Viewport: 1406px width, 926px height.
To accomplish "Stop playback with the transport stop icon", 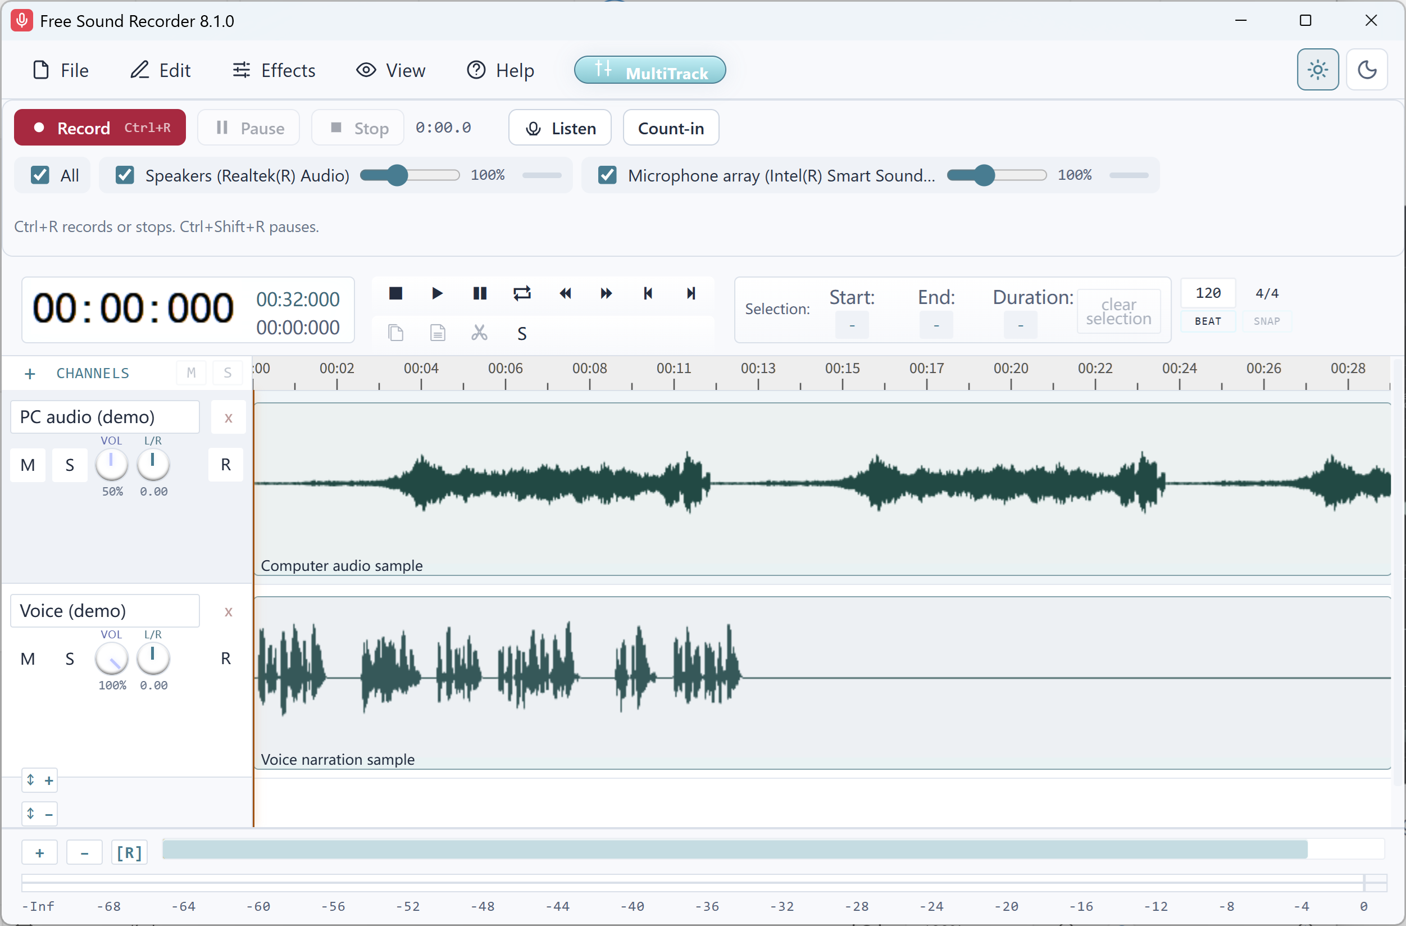I will 395,294.
